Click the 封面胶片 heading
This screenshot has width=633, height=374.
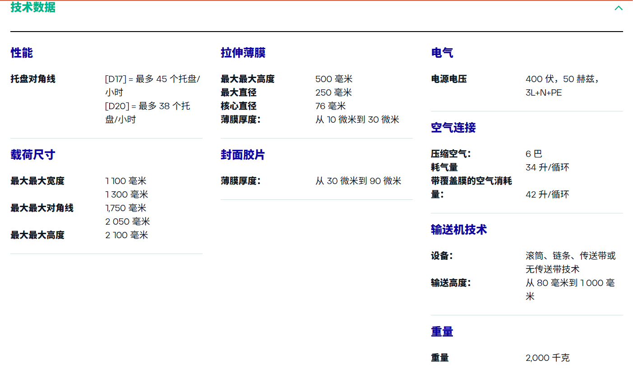242,155
